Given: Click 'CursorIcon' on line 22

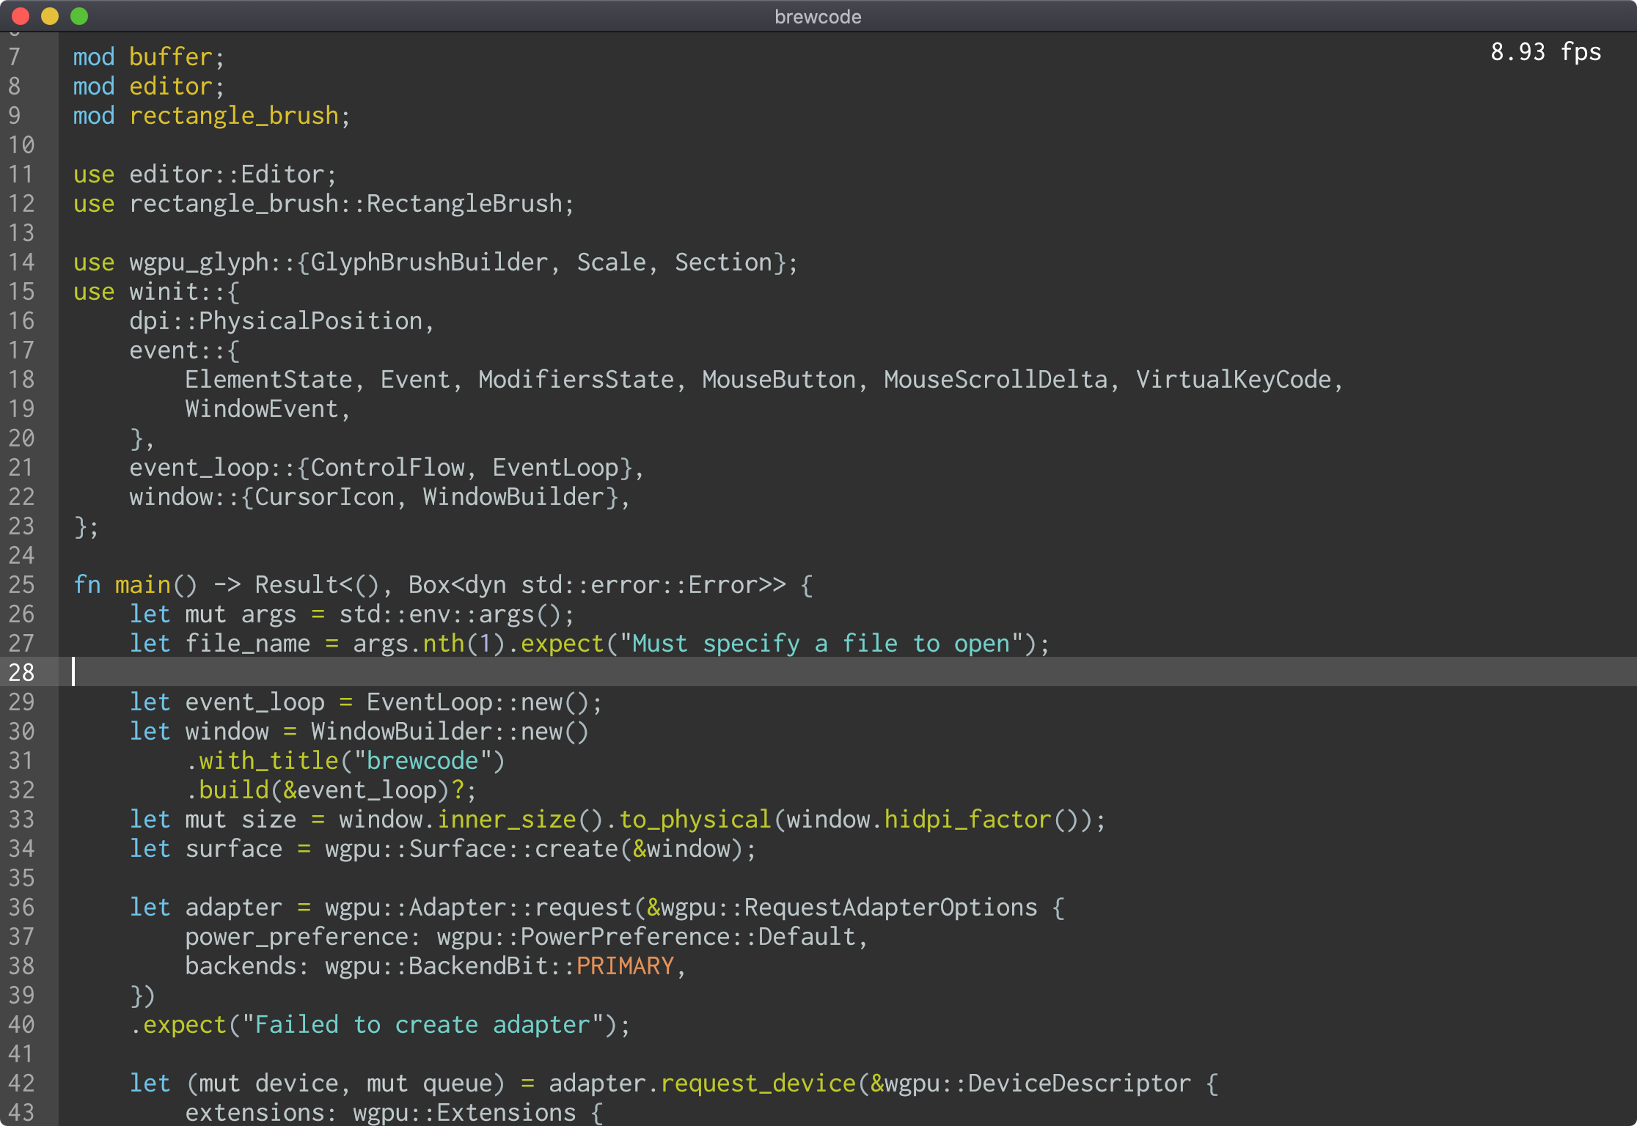Looking at the screenshot, I should click(x=324, y=497).
